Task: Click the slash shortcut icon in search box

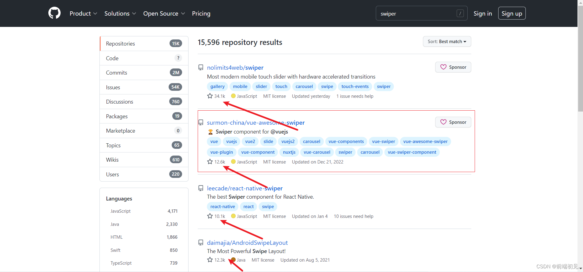Action: click(x=460, y=13)
